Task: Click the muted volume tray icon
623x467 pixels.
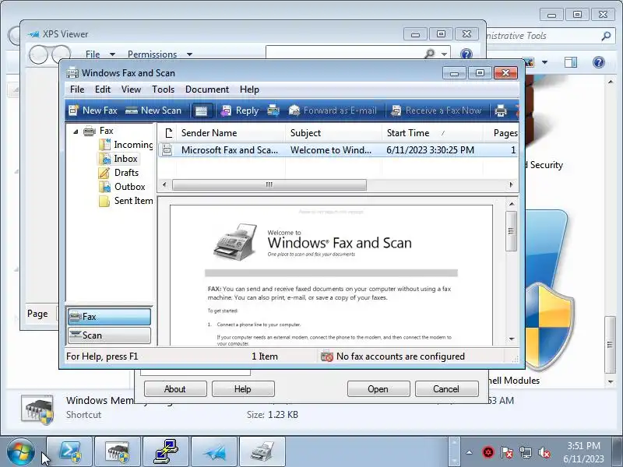Action: [x=544, y=452]
